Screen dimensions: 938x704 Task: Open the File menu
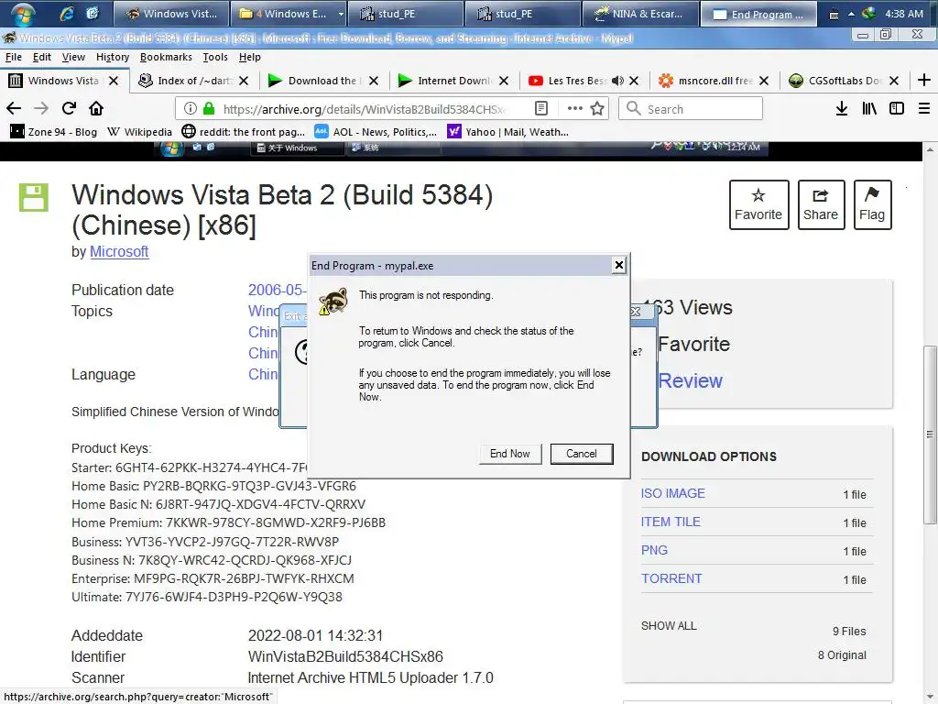click(13, 57)
